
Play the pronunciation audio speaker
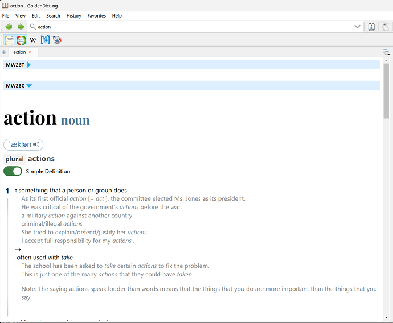(36, 144)
